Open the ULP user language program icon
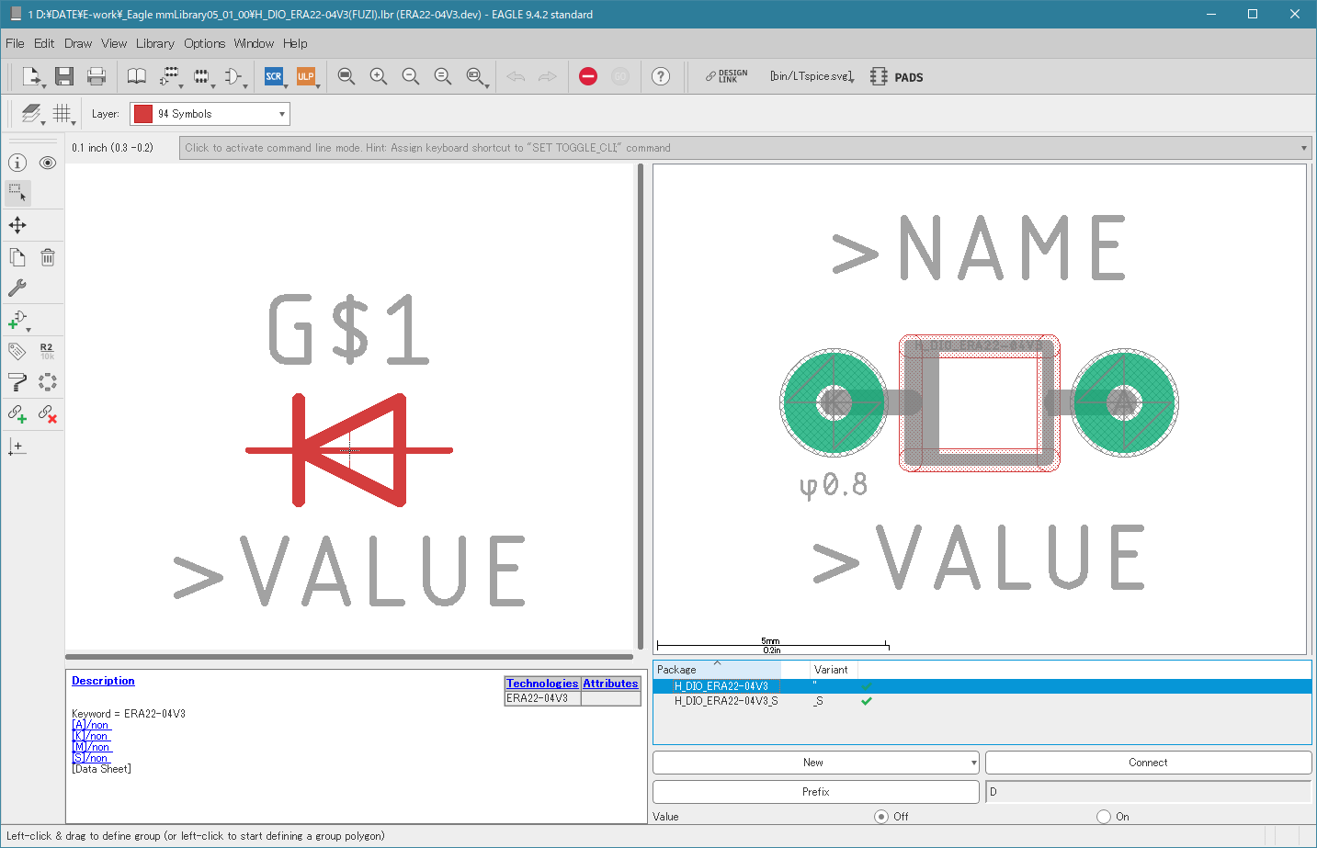Image resolution: width=1317 pixels, height=848 pixels. 305,76
